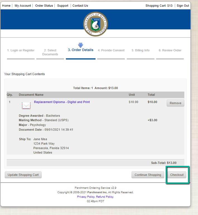Click the University of West Florida seal logo
This screenshot has height=215, width=198.
click(x=96, y=24)
